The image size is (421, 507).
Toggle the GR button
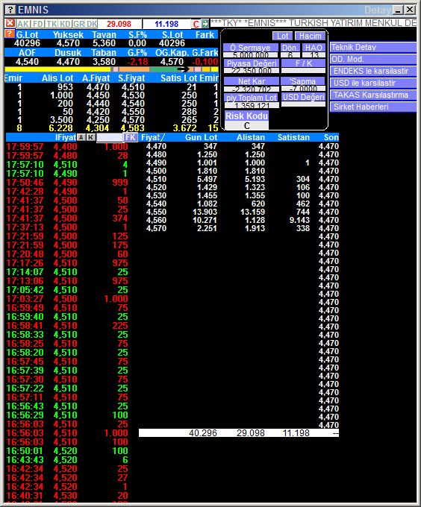pos(78,24)
